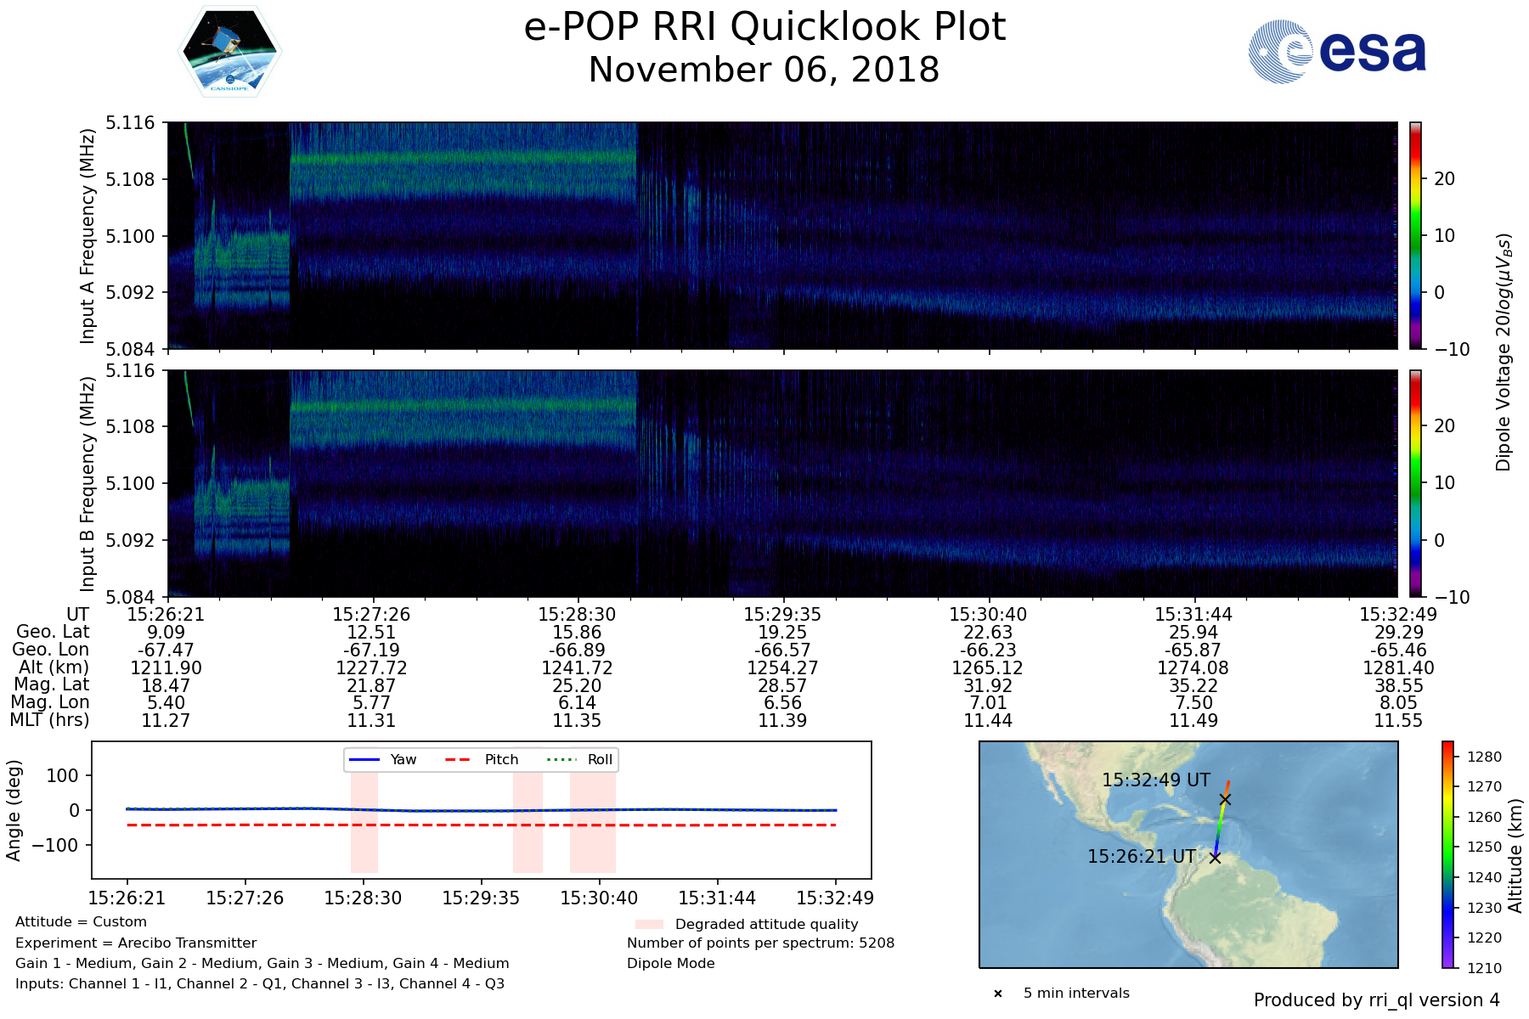Click the 'Experiment = Arecibo Transmitter' text
This screenshot has height=1019, width=1529.
pyautogui.click(x=136, y=943)
